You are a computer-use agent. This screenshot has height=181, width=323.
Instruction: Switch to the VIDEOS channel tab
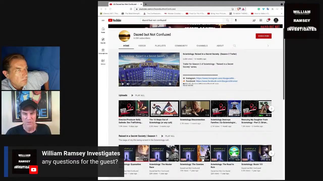pyautogui.click(x=142, y=46)
